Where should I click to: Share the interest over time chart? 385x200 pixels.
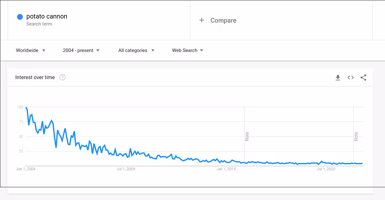[x=363, y=78]
